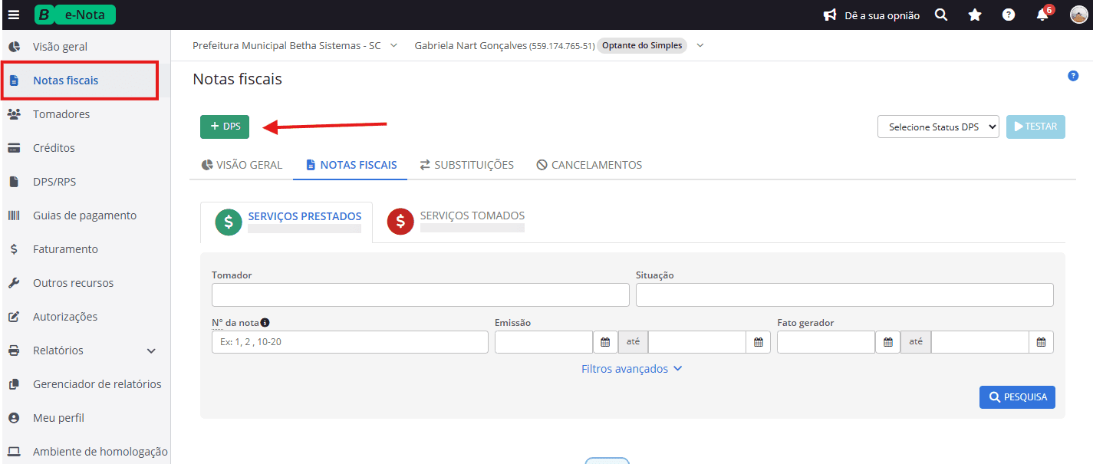Open the CANCELAMENTOS tab
1093x464 pixels.
(589, 164)
